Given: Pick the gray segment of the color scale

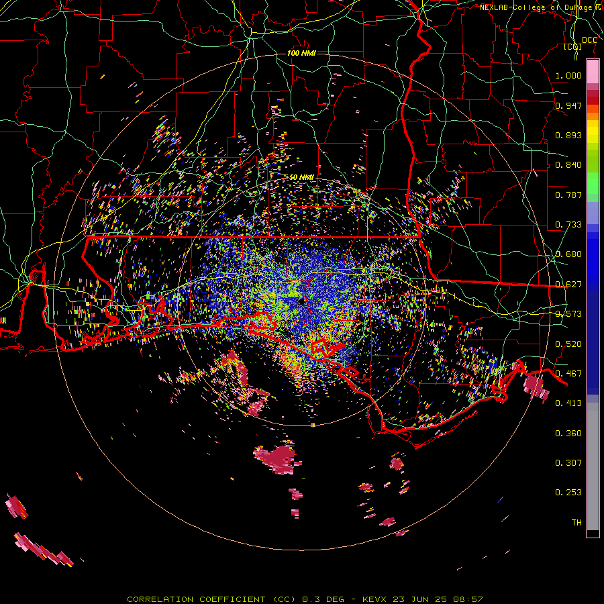Looking at the screenshot, I should (x=593, y=466).
